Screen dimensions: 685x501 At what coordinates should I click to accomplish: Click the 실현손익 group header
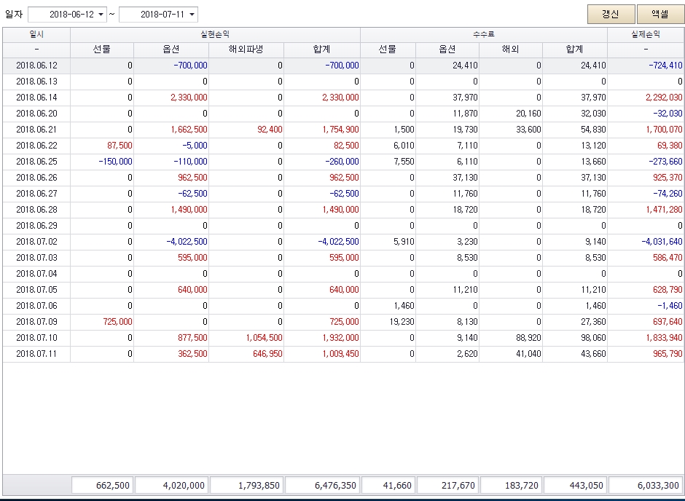click(215, 34)
